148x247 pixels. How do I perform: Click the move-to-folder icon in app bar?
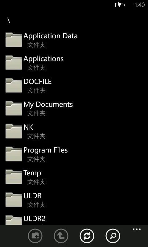[35, 236]
